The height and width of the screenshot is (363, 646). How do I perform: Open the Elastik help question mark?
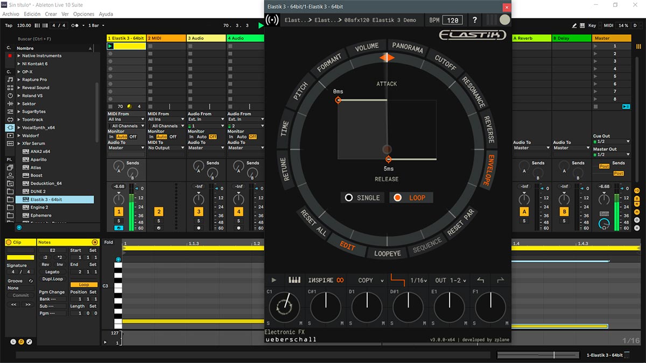(474, 20)
